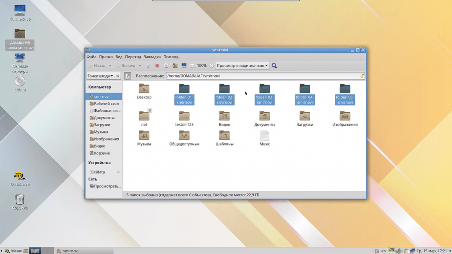Screen dimensions: 452x254
Task: Open Корзина desktop trash icon
Action: pyautogui.click(x=19, y=202)
